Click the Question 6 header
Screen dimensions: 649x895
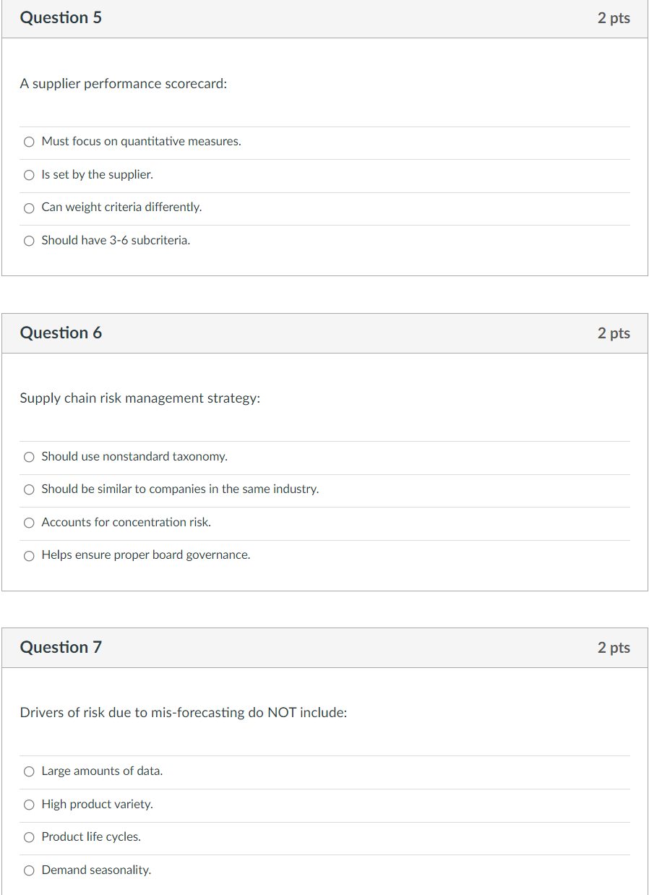tap(61, 333)
